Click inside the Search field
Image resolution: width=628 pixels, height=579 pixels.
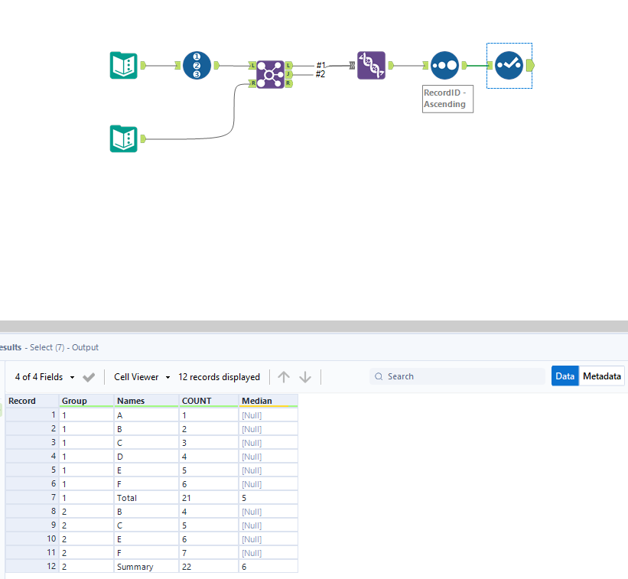click(x=457, y=376)
